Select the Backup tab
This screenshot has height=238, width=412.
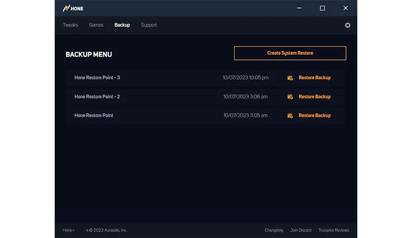[x=122, y=25]
